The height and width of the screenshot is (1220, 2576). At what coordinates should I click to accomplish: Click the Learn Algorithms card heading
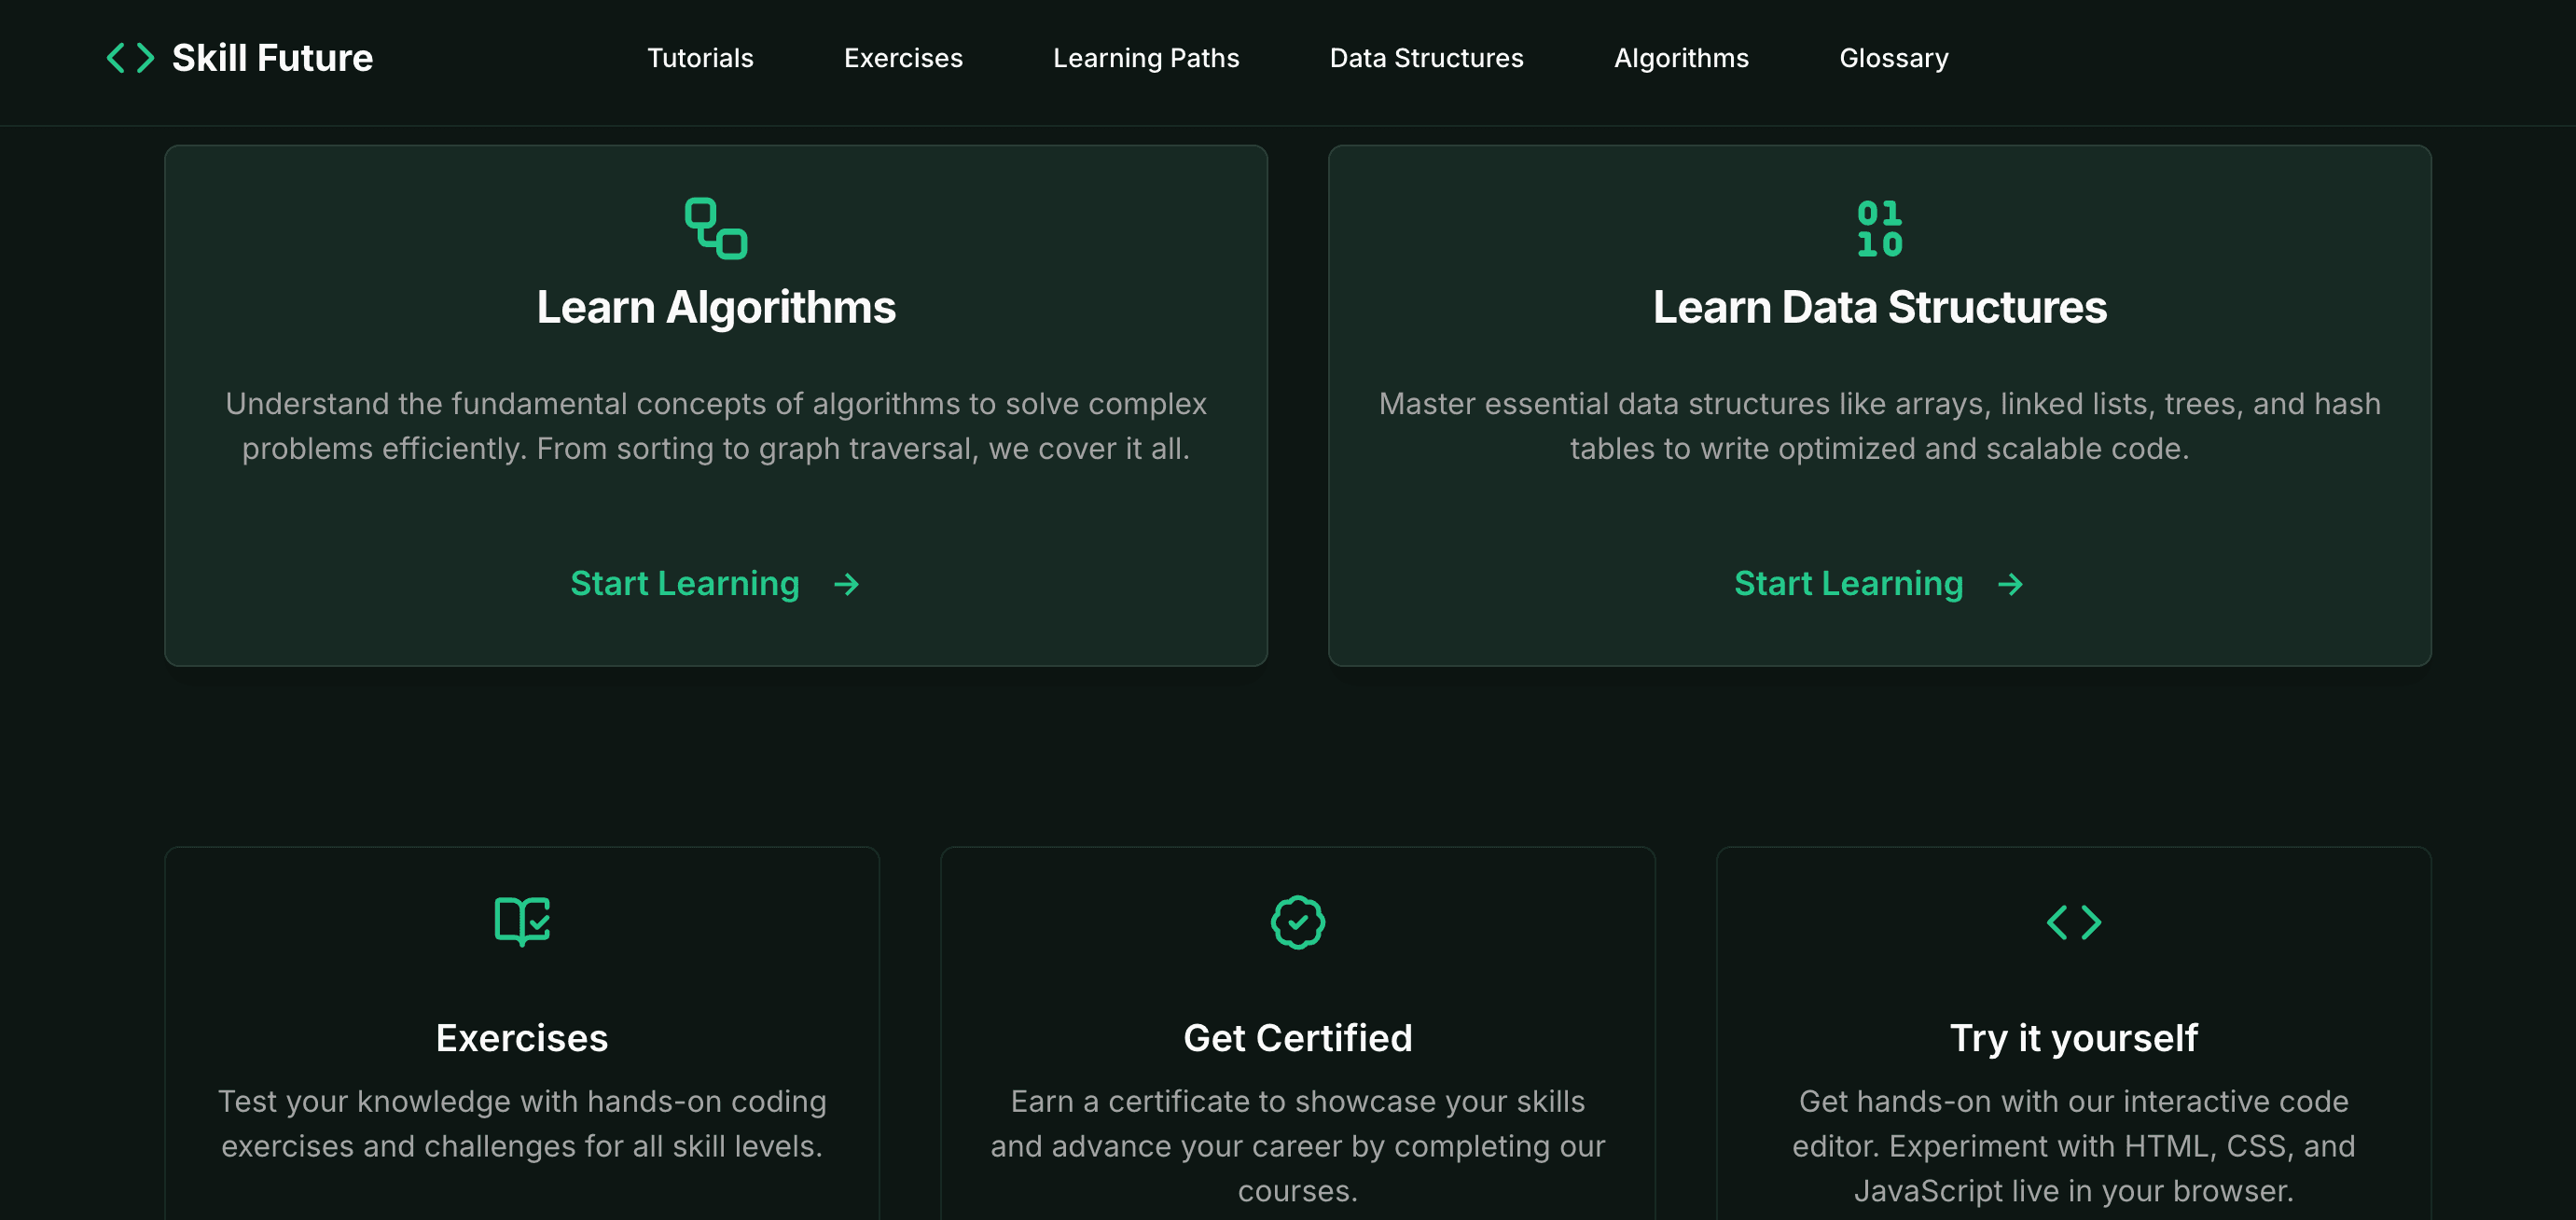716,307
